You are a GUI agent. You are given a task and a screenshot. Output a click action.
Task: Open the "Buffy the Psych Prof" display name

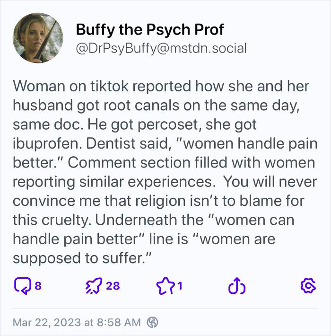(149, 30)
